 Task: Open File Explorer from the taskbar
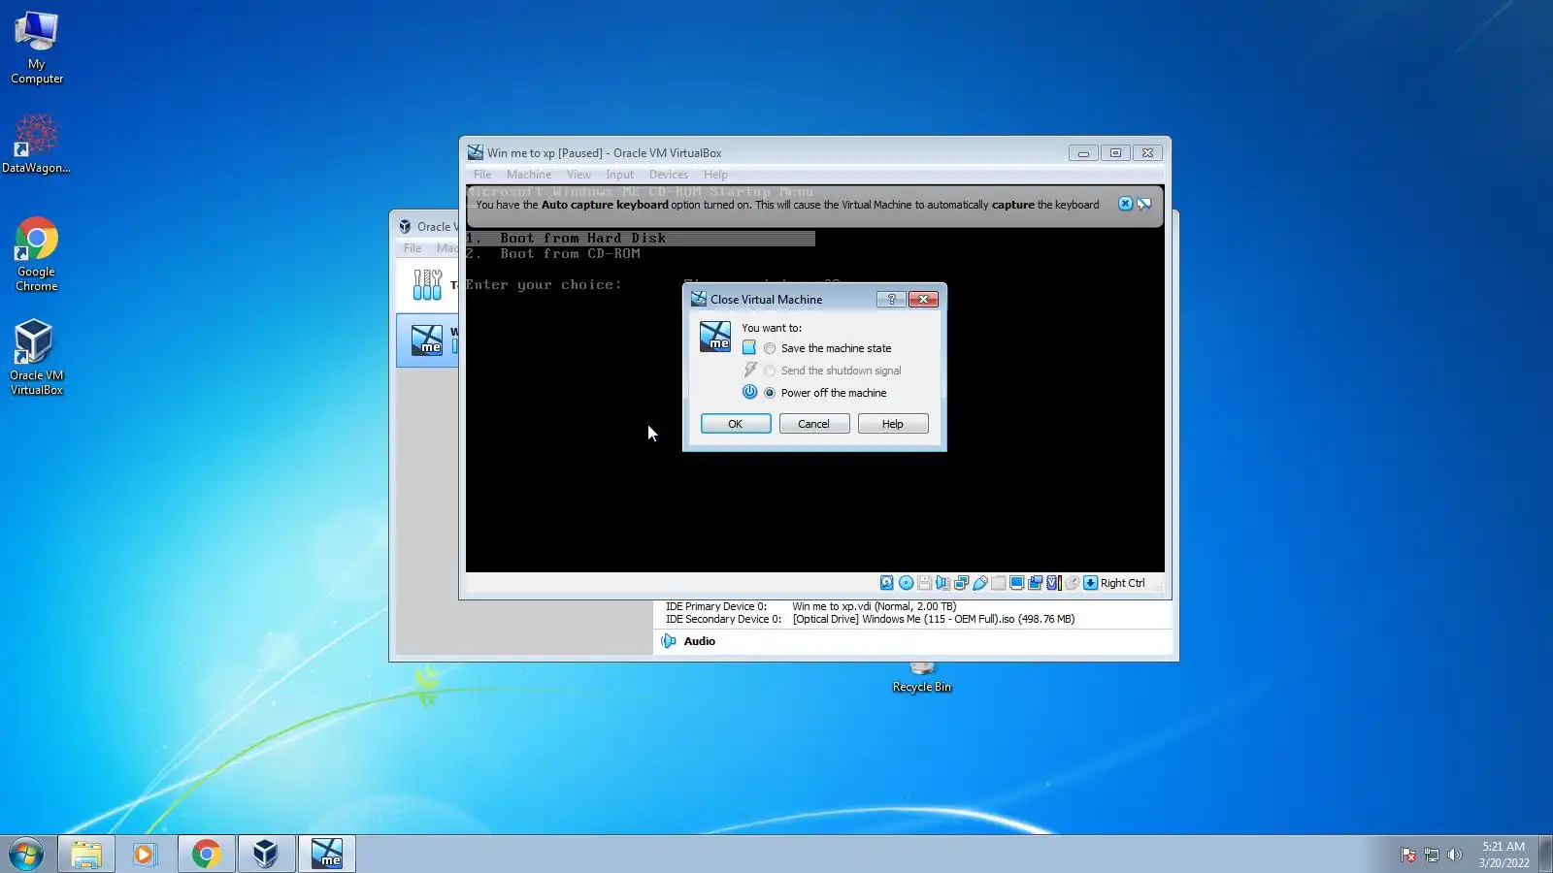pyautogui.click(x=86, y=855)
